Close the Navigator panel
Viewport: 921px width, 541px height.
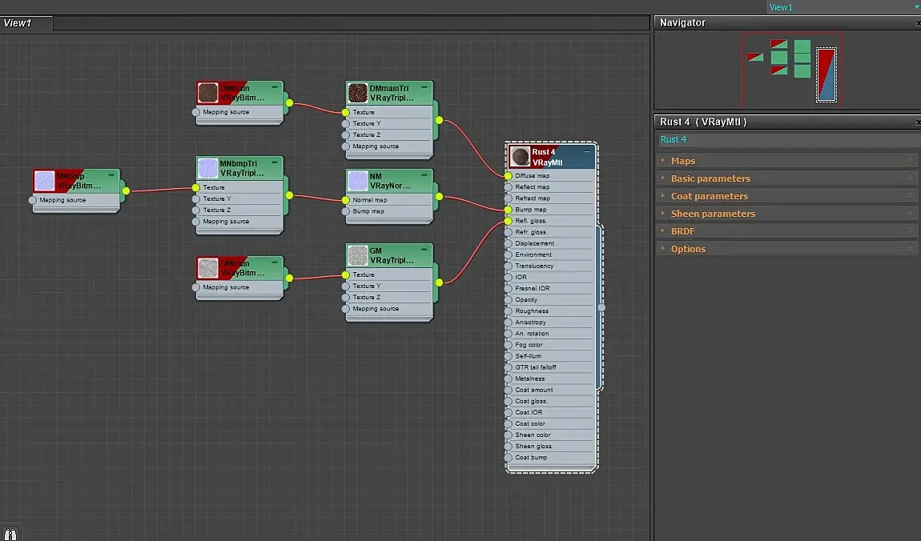click(917, 23)
